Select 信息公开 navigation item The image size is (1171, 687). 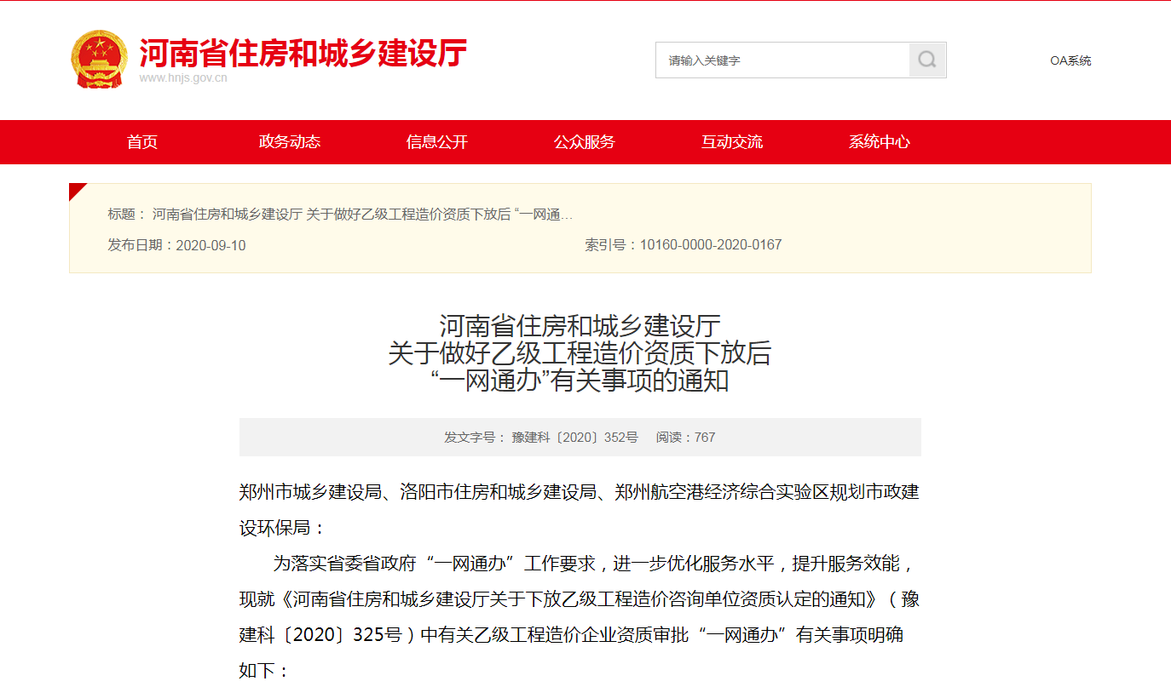point(437,142)
